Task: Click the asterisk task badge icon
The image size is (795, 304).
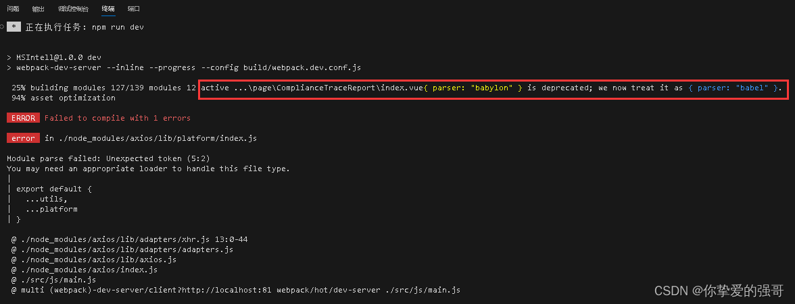Action: [14, 27]
